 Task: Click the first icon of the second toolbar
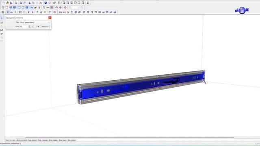[3, 7]
